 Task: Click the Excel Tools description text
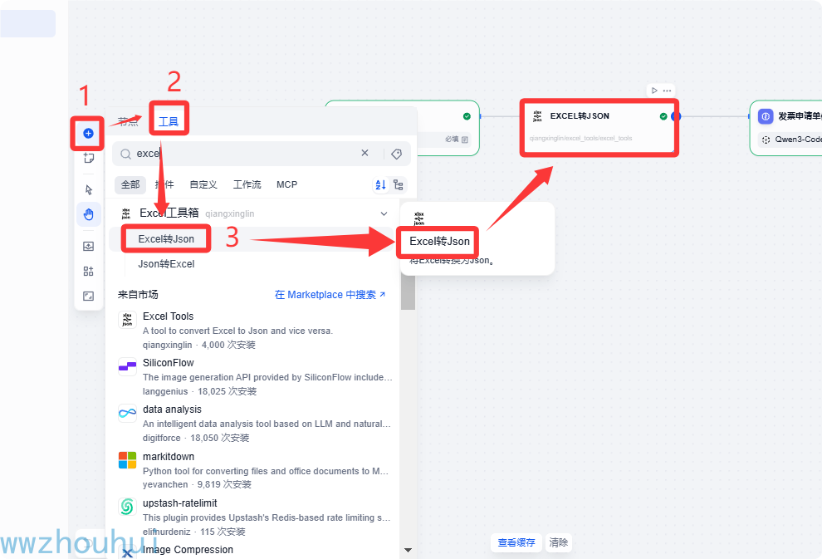(x=237, y=331)
